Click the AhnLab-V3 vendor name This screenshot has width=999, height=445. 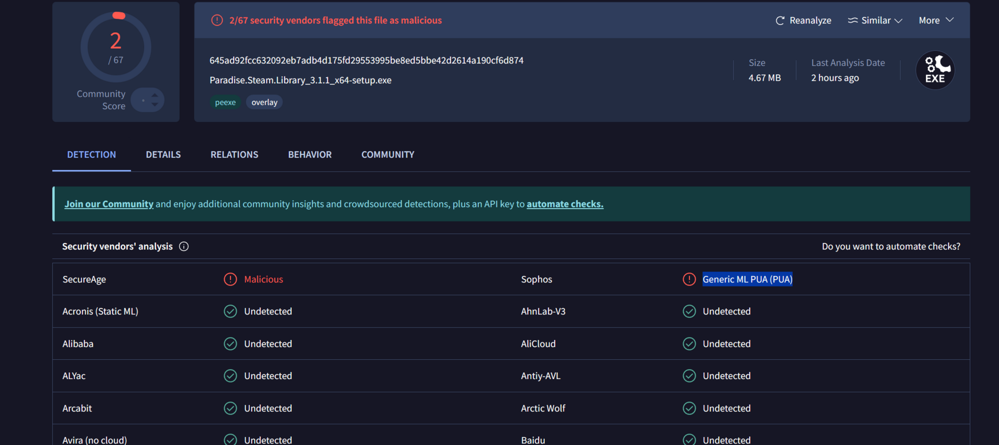coord(543,311)
